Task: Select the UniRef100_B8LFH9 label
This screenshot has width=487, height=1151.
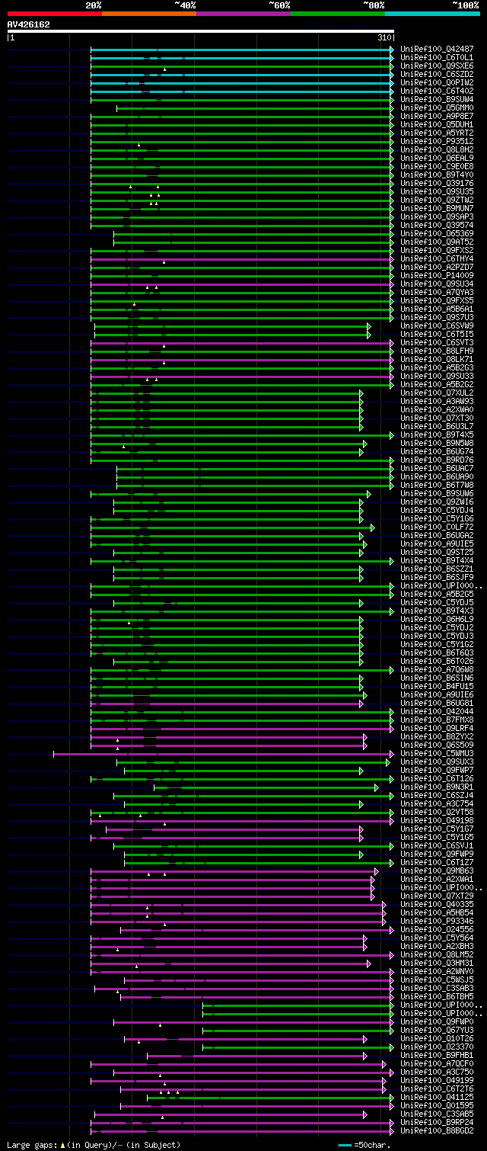Action: coord(437,351)
